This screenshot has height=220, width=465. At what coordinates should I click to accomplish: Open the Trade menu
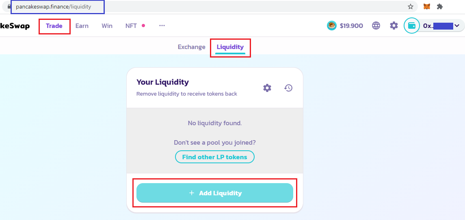click(x=54, y=26)
